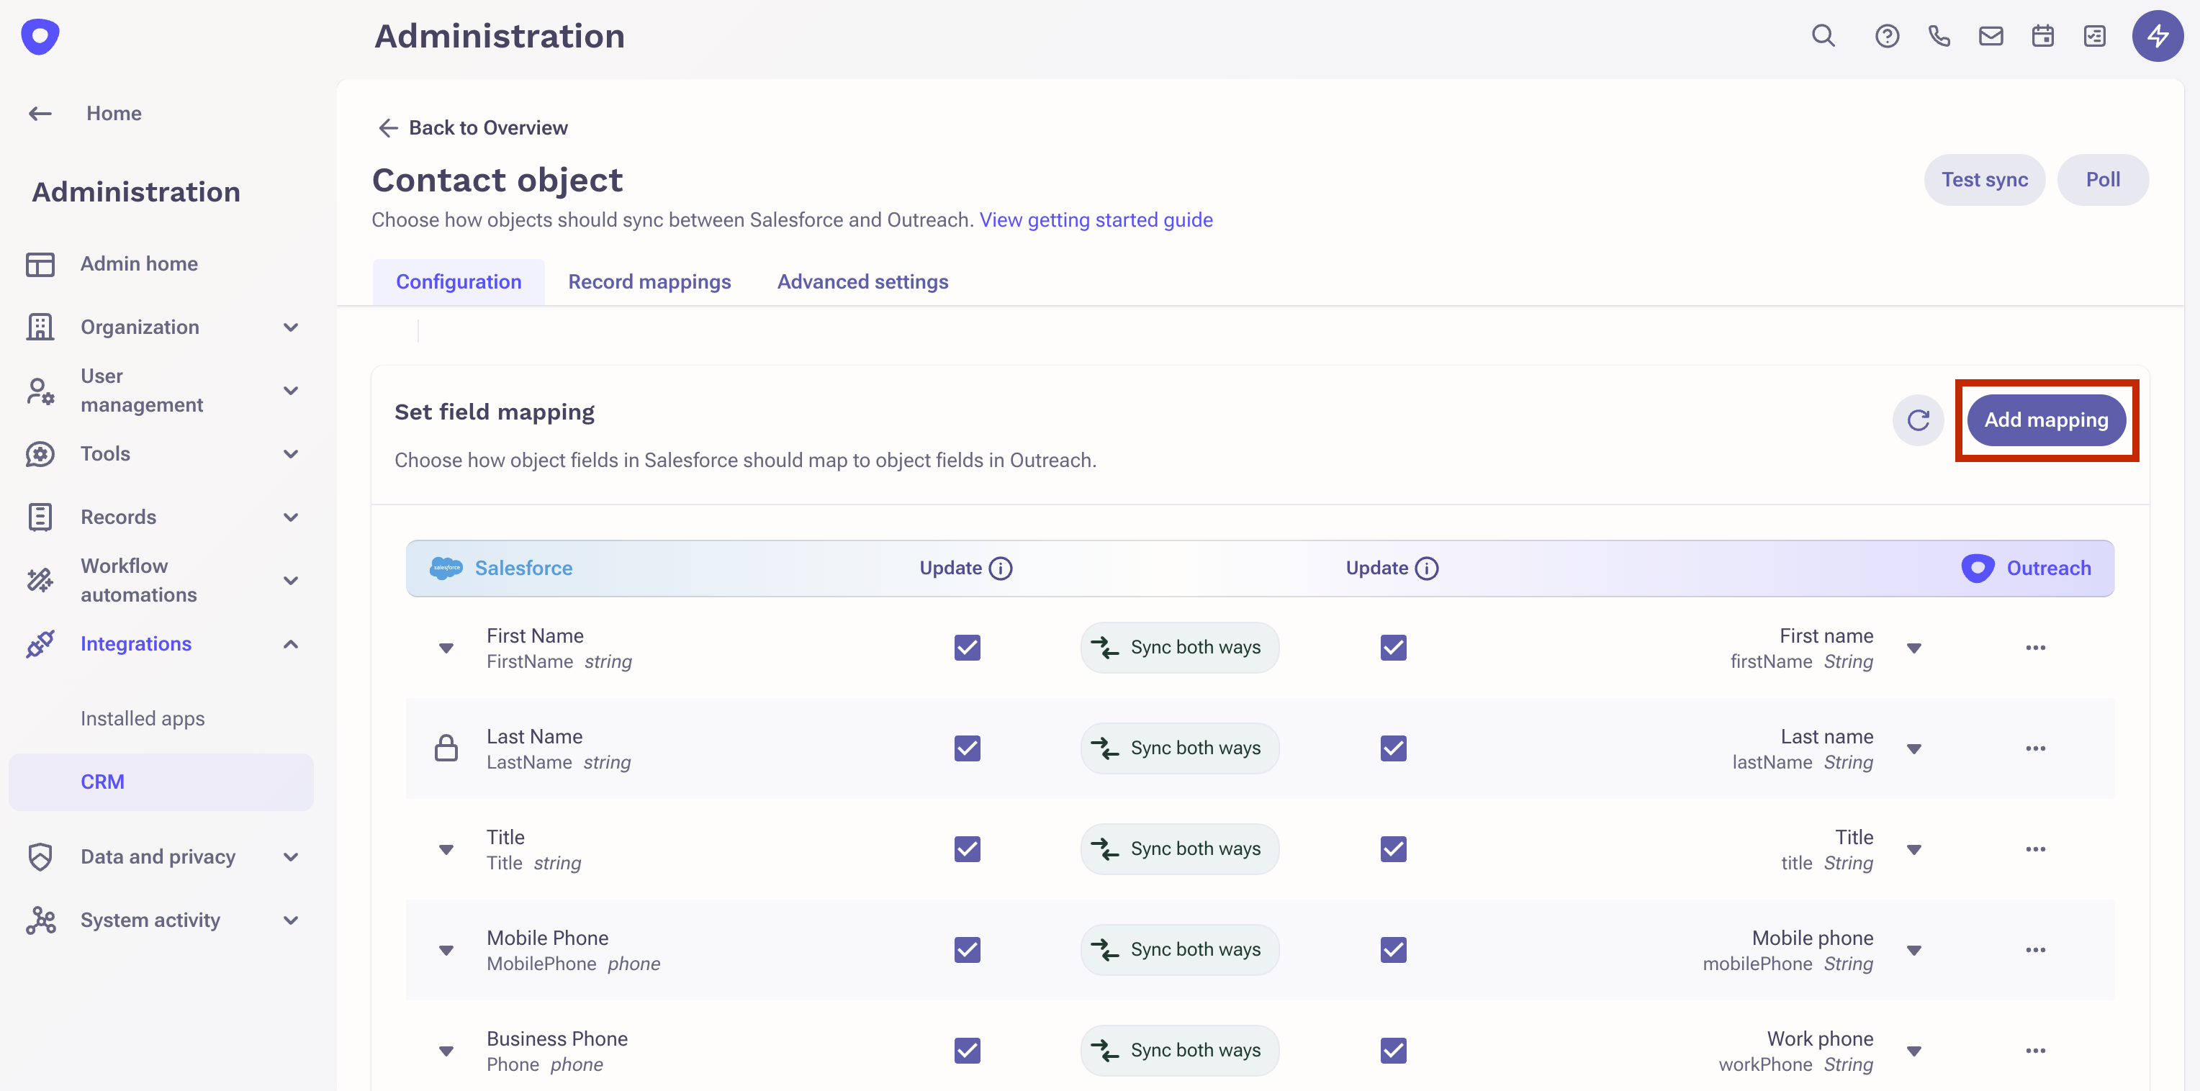
Task: Toggle Outreach Update checkbox for Last name
Action: point(1393,748)
